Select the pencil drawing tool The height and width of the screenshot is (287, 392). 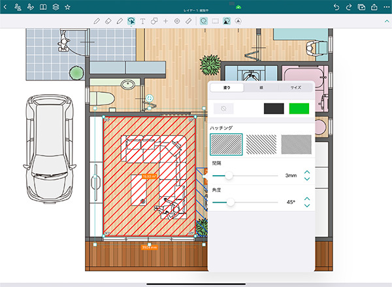tap(97, 21)
